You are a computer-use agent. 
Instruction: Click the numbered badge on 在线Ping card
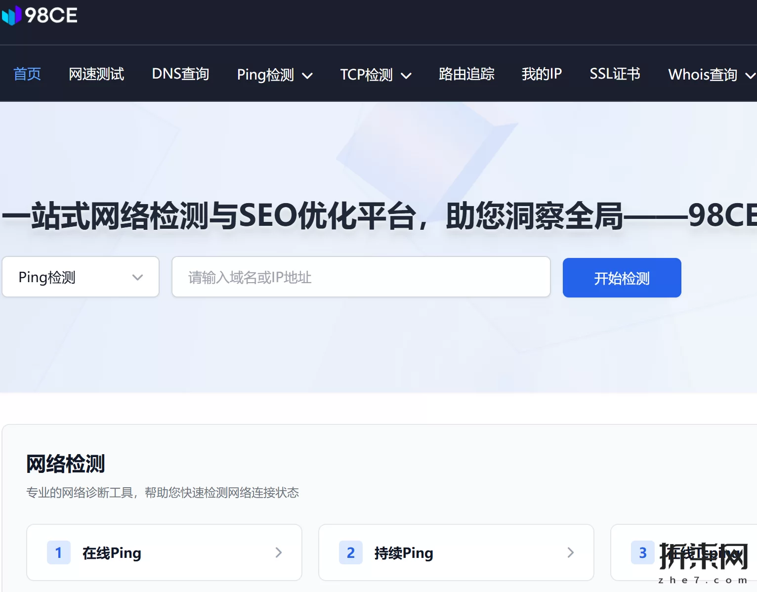tap(59, 552)
